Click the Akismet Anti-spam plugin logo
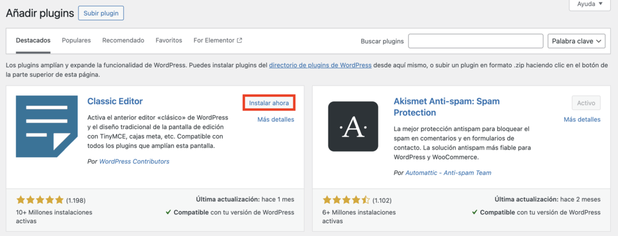The width and height of the screenshot is (618, 236). click(353, 126)
